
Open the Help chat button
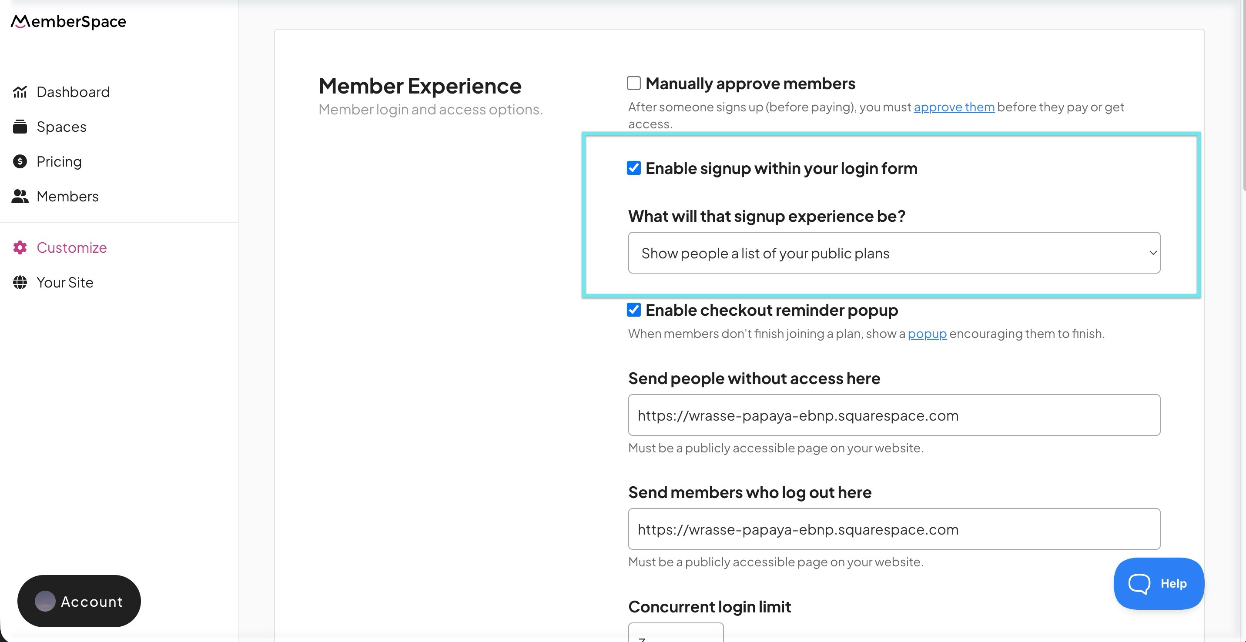point(1159,584)
